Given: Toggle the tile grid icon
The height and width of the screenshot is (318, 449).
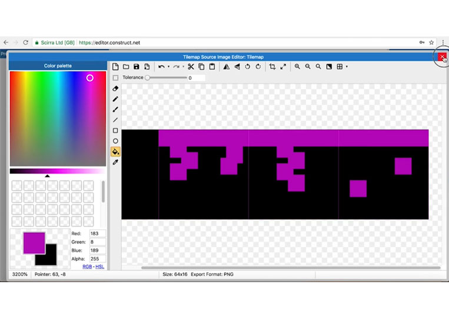Looking at the screenshot, I should click(x=340, y=66).
